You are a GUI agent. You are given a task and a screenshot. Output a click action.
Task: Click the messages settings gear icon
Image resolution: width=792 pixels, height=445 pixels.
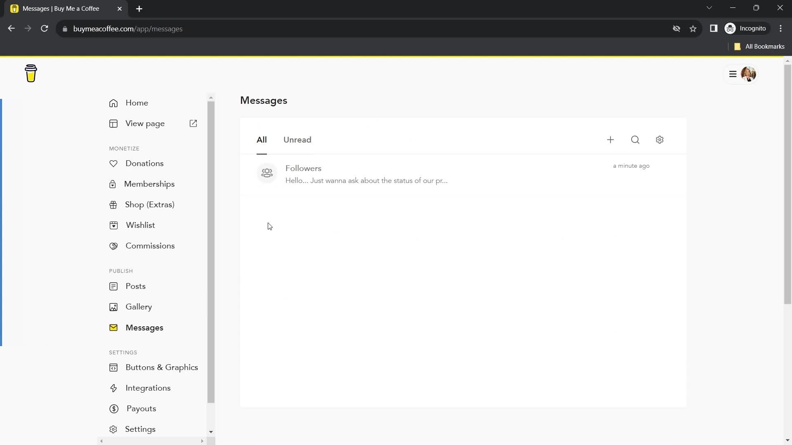[660, 140]
